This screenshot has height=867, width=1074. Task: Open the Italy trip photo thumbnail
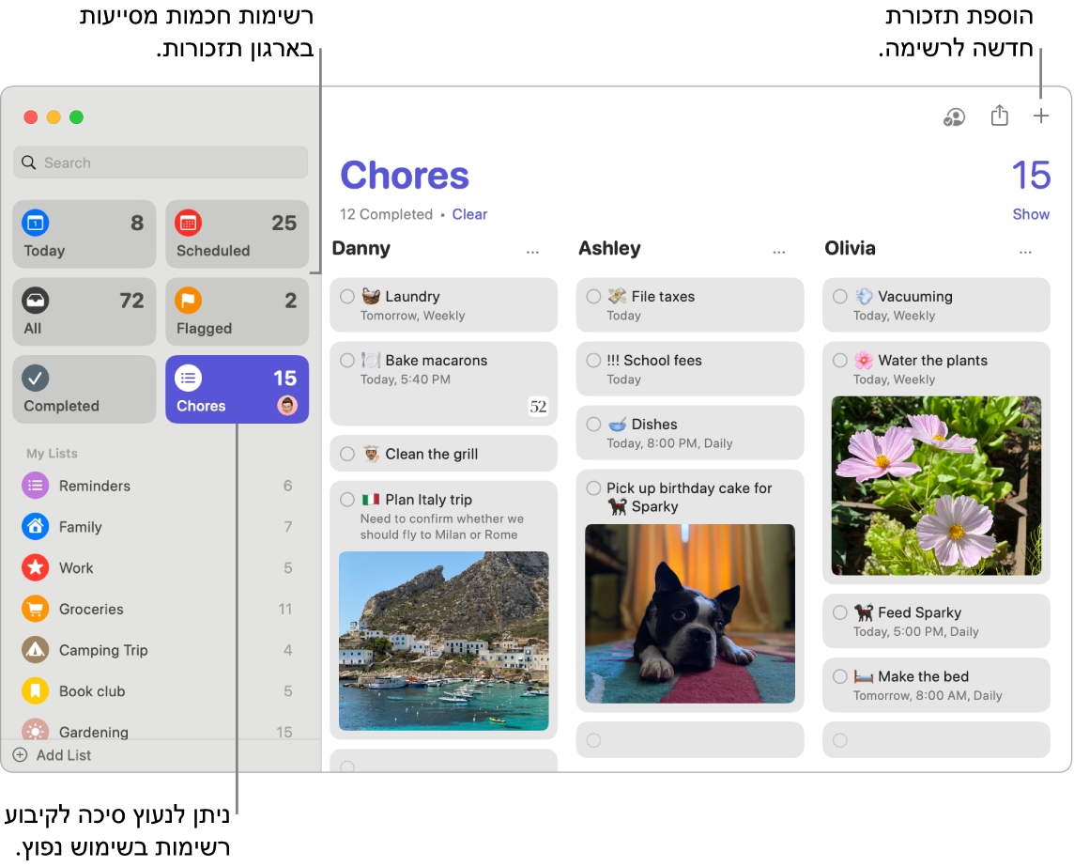click(x=443, y=641)
